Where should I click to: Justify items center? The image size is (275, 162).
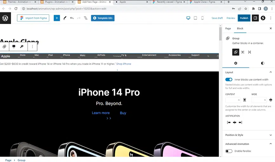pos(234,122)
